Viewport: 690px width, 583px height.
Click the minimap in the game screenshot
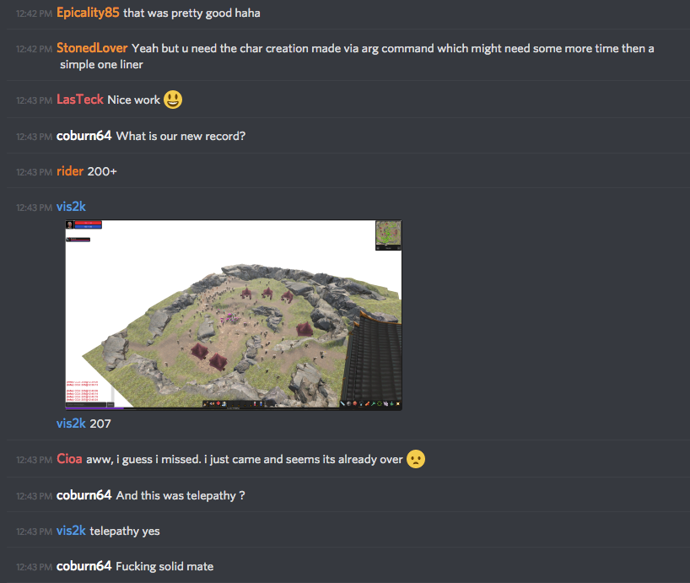(388, 235)
